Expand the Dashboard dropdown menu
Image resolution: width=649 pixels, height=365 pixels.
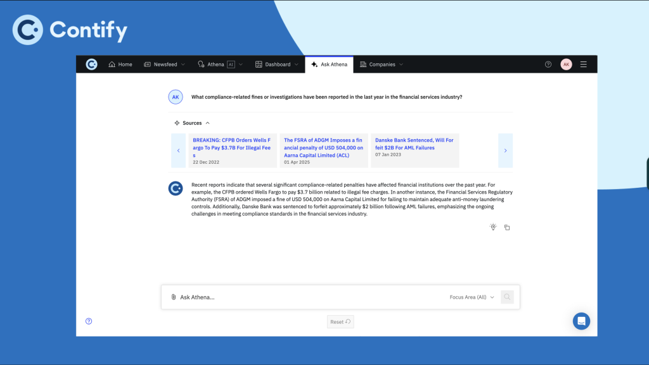[277, 65]
